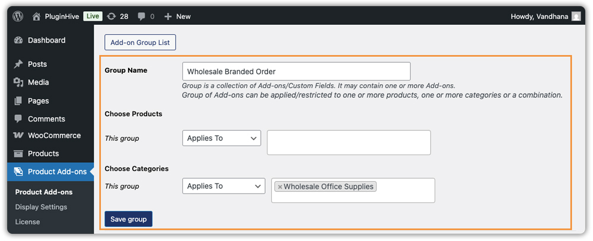
Task: Open Display Settings submenu item
Action: pos(41,207)
